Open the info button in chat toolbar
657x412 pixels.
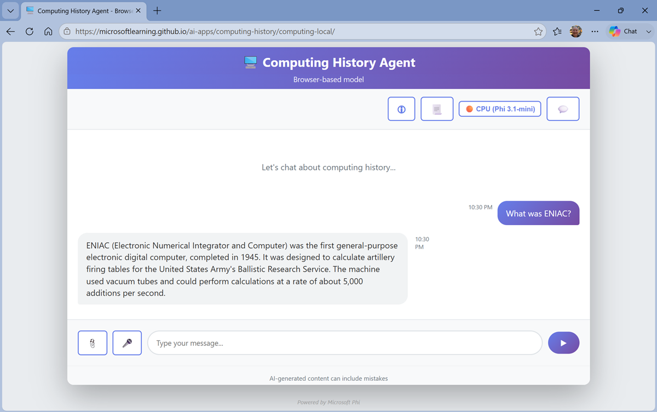(x=401, y=109)
